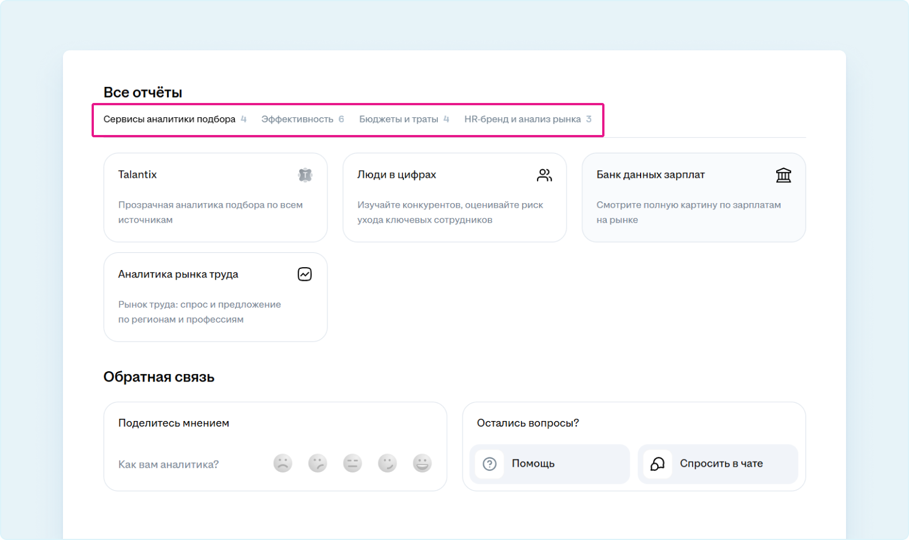This screenshot has height=540, width=909.
Task: Go to Сервисы аналитики подбора tab
Action: click(x=169, y=119)
